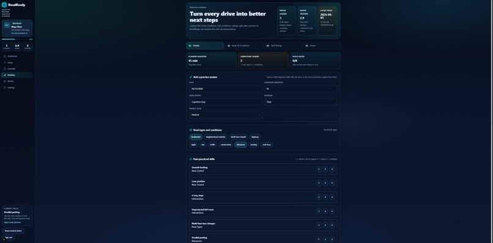Viewport: 493px width, 243px height.
Task: Click the star icon beside Rate practiced skills
Action: (x=191, y=159)
